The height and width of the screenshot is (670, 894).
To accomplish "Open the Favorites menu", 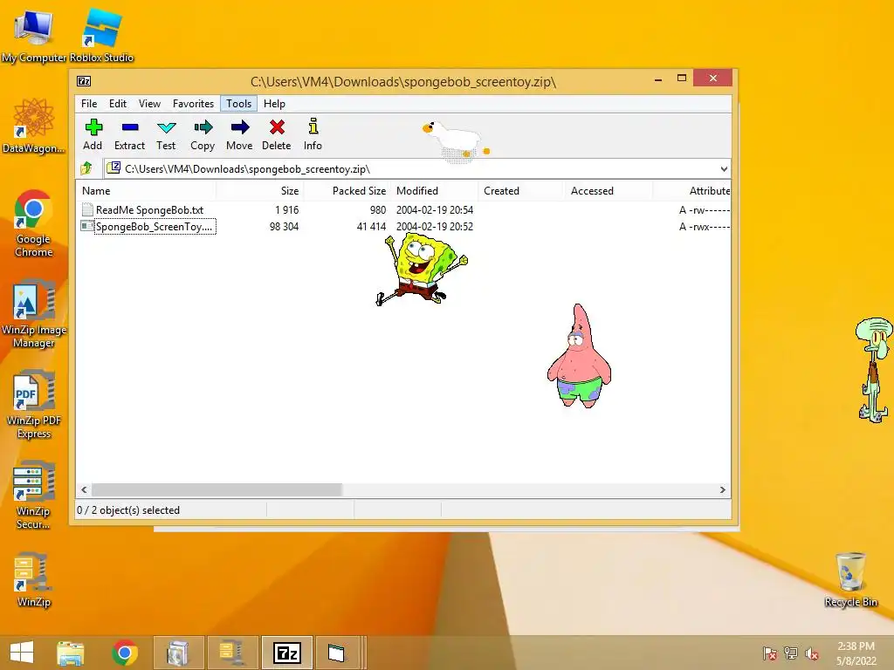I will tap(193, 104).
